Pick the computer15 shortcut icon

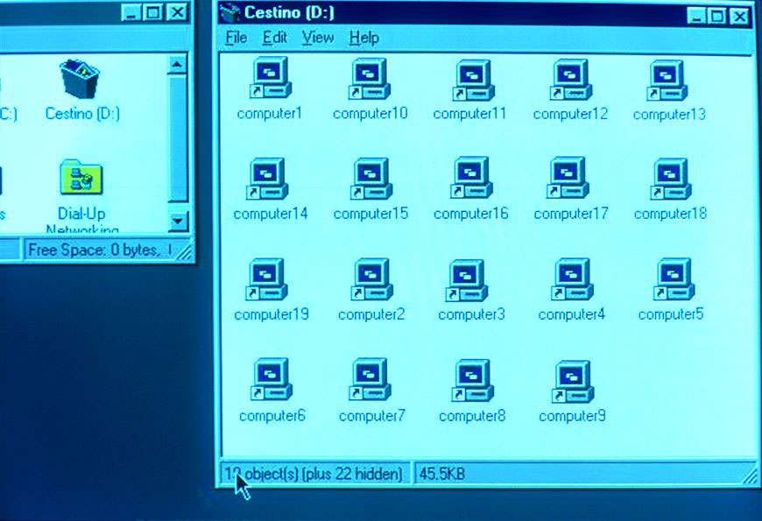click(371, 179)
